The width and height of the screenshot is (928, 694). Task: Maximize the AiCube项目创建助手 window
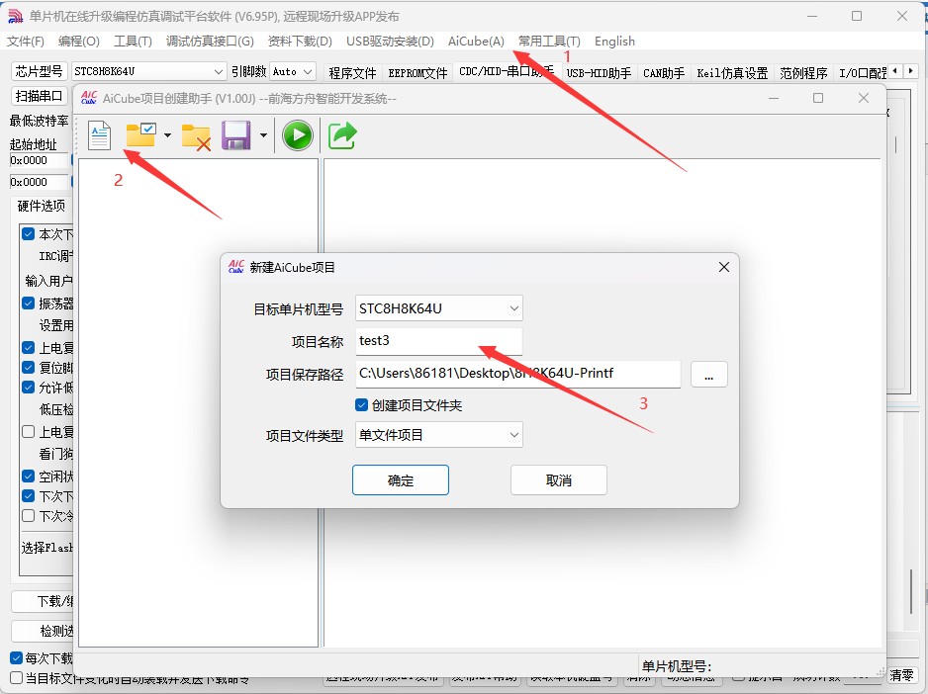coord(818,98)
